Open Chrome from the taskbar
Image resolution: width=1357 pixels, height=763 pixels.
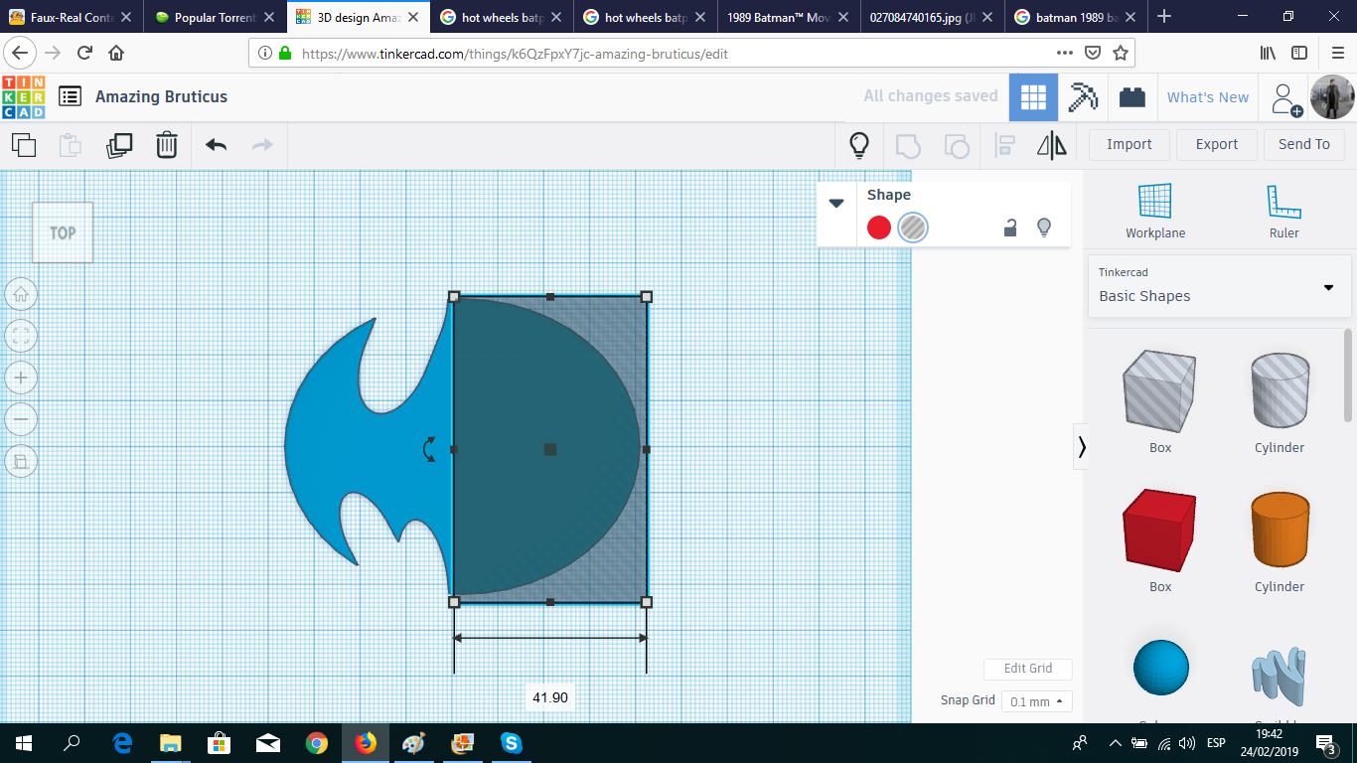tap(317, 742)
